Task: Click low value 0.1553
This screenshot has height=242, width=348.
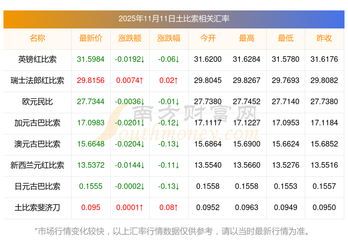Action: pyautogui.click(x=286, y=186)
